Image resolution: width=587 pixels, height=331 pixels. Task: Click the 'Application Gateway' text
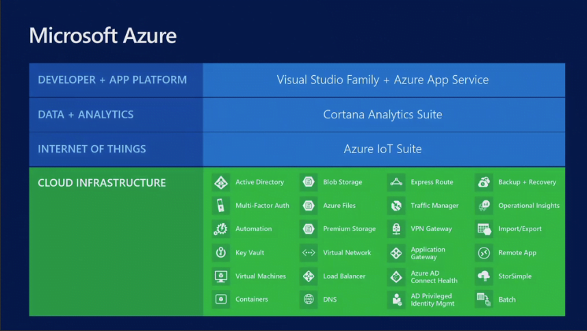point(428,253)
